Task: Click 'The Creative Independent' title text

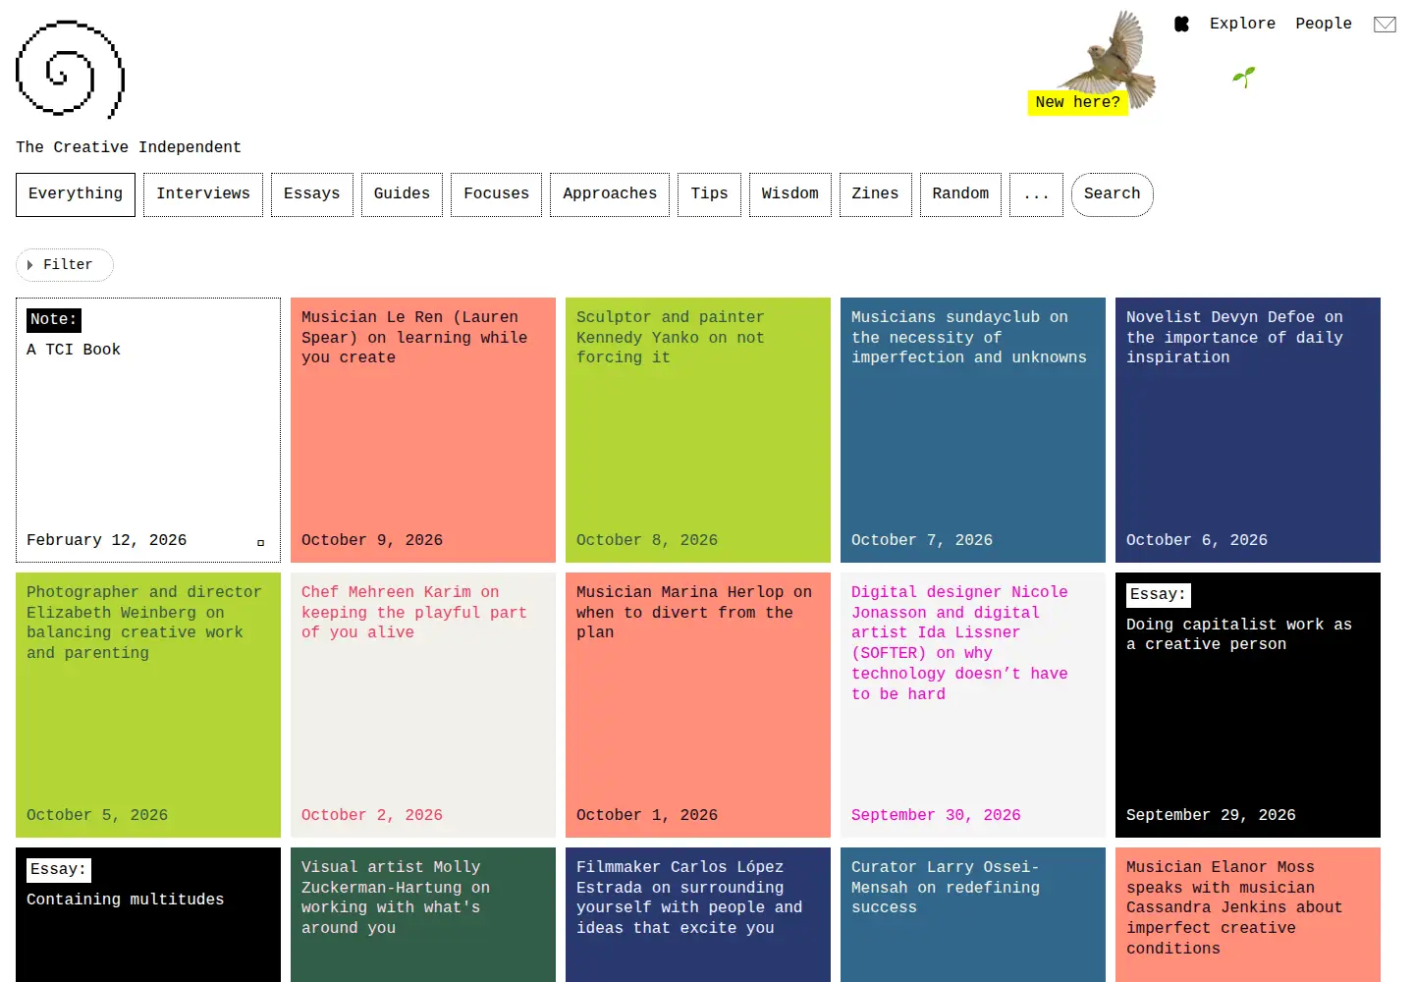Action: (129, 147)
